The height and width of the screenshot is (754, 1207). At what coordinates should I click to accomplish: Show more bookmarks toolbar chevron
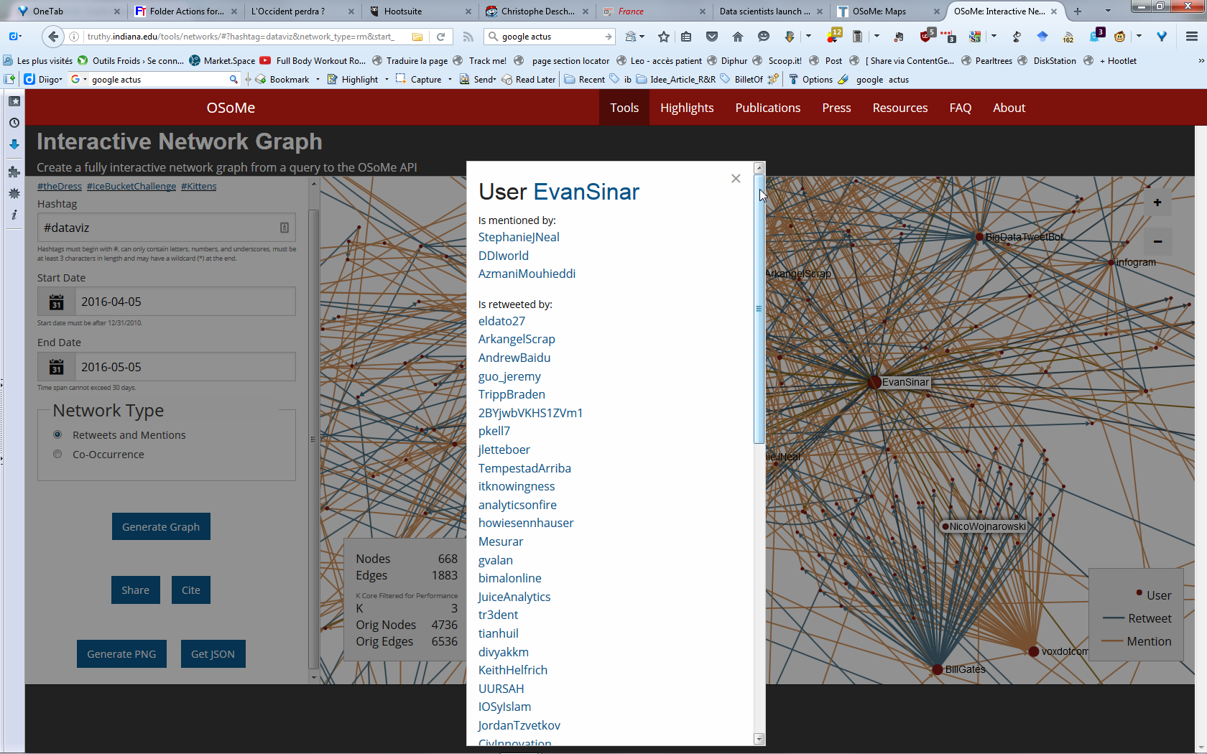click(1201, 60)
